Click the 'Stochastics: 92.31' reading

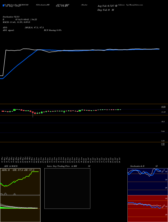tap(11, 17)
